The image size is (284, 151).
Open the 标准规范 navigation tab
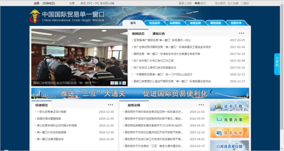tap(175, 23)
